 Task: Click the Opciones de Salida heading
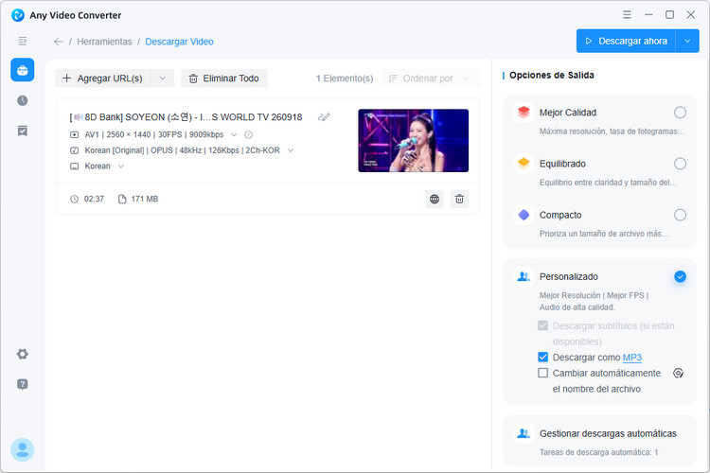coord(552,75)
